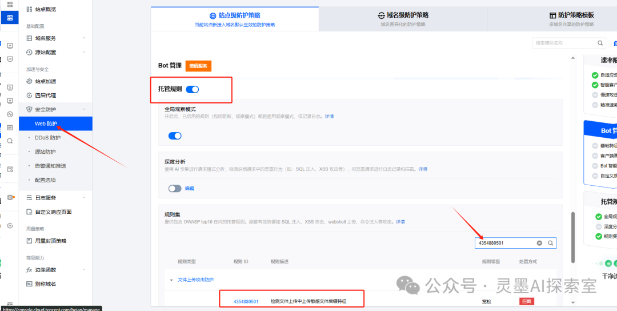Collapse the 文件上传攻击防护 group triangle
This screenshot has width=617, height=311.
click(171, 280)
